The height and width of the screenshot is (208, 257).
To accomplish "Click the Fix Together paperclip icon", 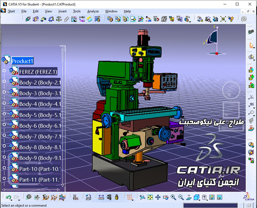I will coord(66,19).
